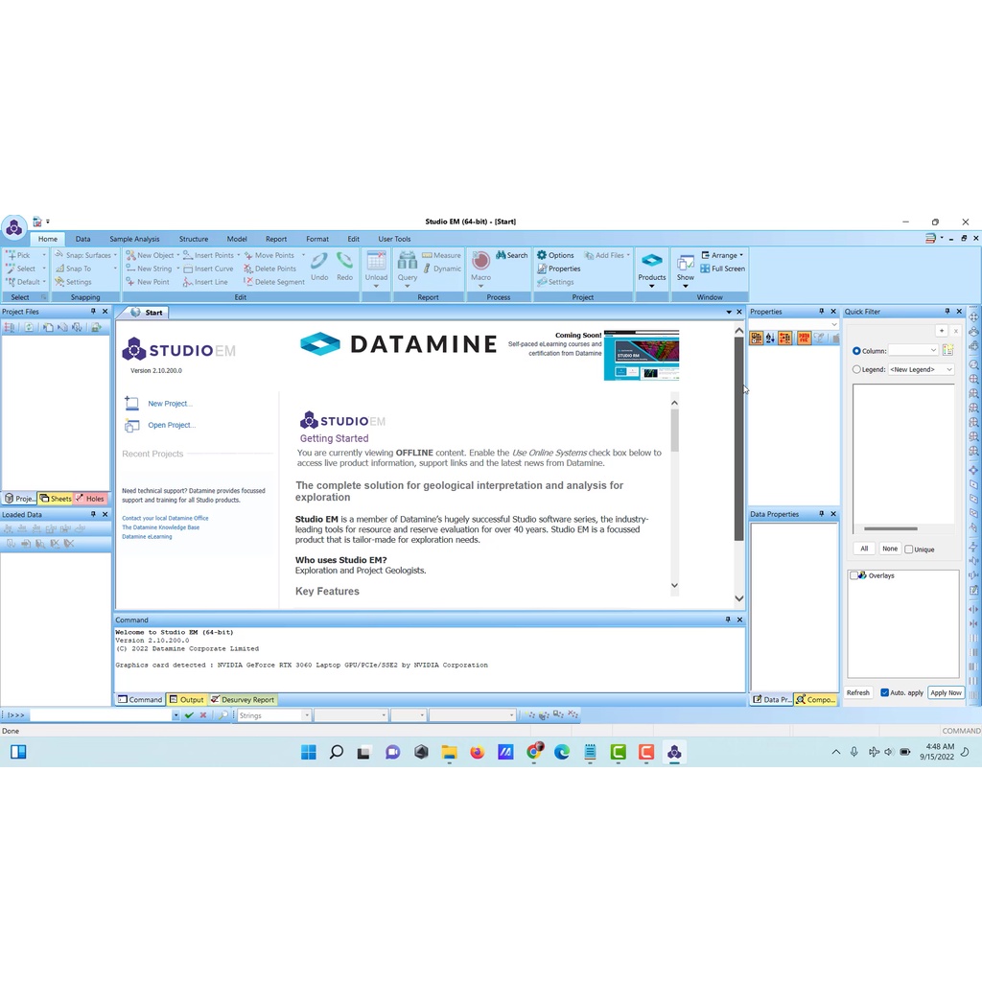Switch to the Sheets tab

pos(56,499)
